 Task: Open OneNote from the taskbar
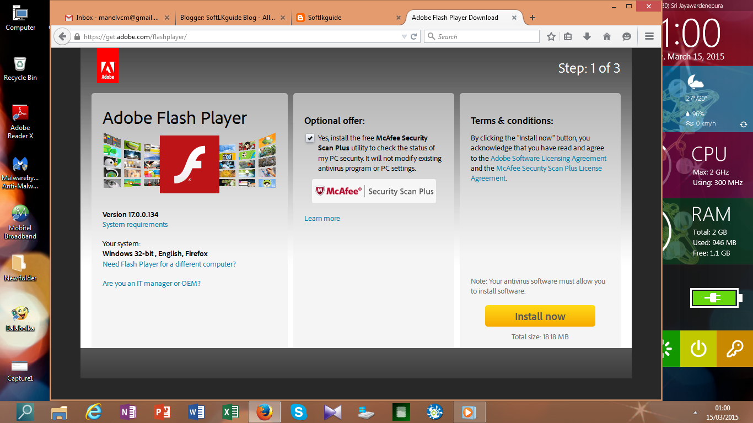tap(128, 412)
